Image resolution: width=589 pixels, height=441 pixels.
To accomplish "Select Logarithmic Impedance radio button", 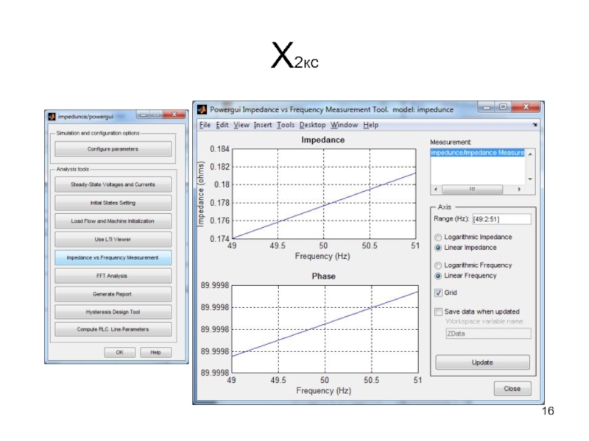I will (x=438, y=237).
